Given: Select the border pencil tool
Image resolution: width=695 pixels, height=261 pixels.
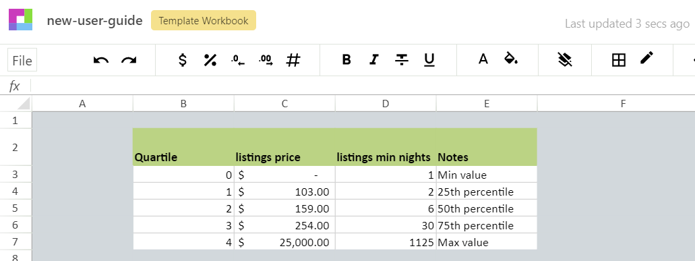Looking at the screenshot, I should (x=646, y=57).
